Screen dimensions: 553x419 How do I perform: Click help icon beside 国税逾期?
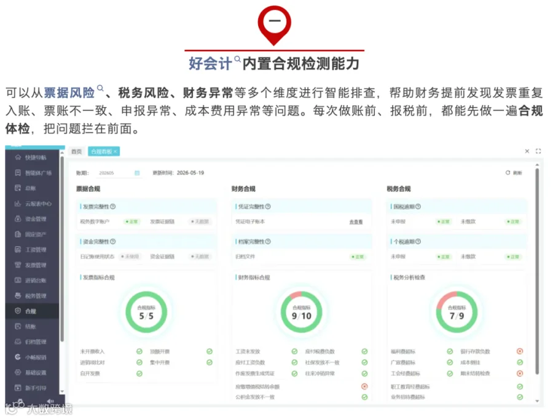[418, 206]
